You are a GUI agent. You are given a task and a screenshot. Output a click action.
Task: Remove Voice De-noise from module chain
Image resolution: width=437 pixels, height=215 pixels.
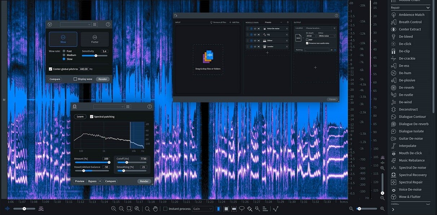click(x=287, y=28)
